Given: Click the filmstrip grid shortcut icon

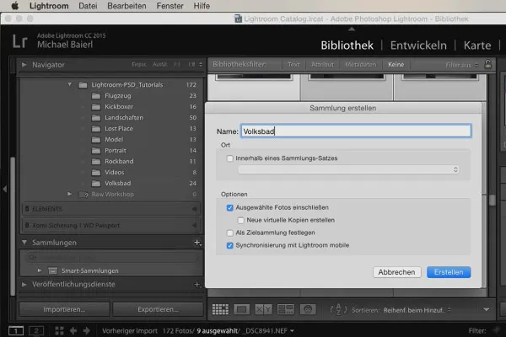Looking at the screenshot, I should tap(59, 331).
